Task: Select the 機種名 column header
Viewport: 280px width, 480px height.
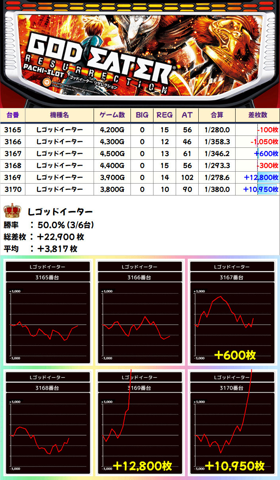Action: (60, 115)
